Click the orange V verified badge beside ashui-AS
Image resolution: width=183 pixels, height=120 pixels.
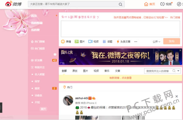coord(90,98)
